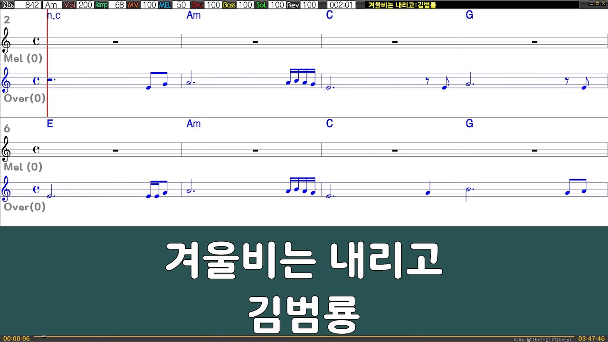608x342 pixels.
Task: Select the Dru value 100
Action: tap(213, 5)
